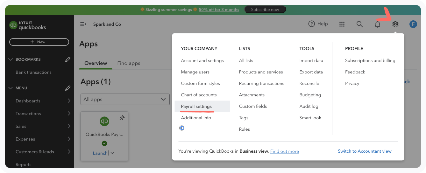The image size is (426, 173).
Task: Collapse the MENU section
Action: click(11, 88)
